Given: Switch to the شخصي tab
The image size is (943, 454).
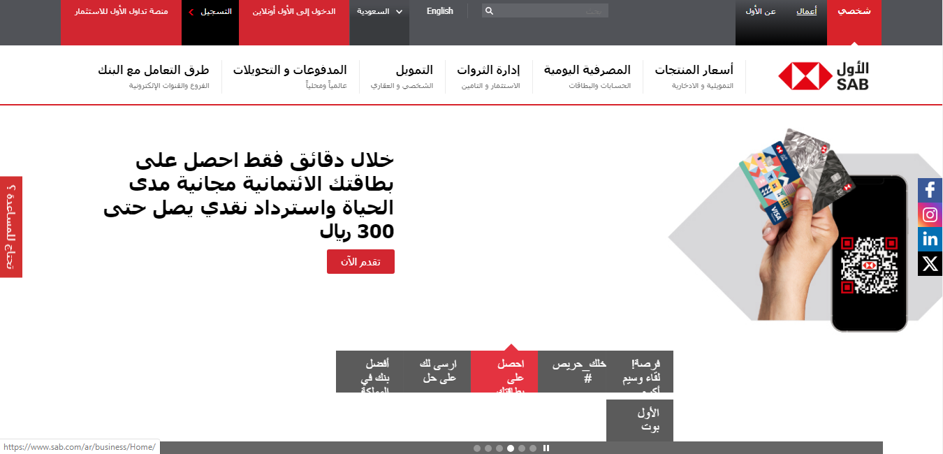Looking at the screenshot, I should click(x=854, y=12).
